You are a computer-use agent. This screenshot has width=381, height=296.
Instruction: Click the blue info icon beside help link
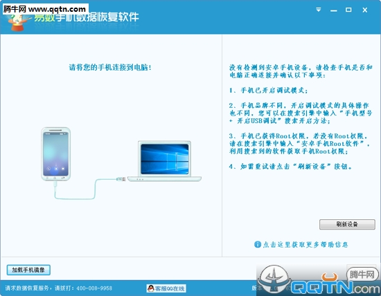(x=258, y=244)
